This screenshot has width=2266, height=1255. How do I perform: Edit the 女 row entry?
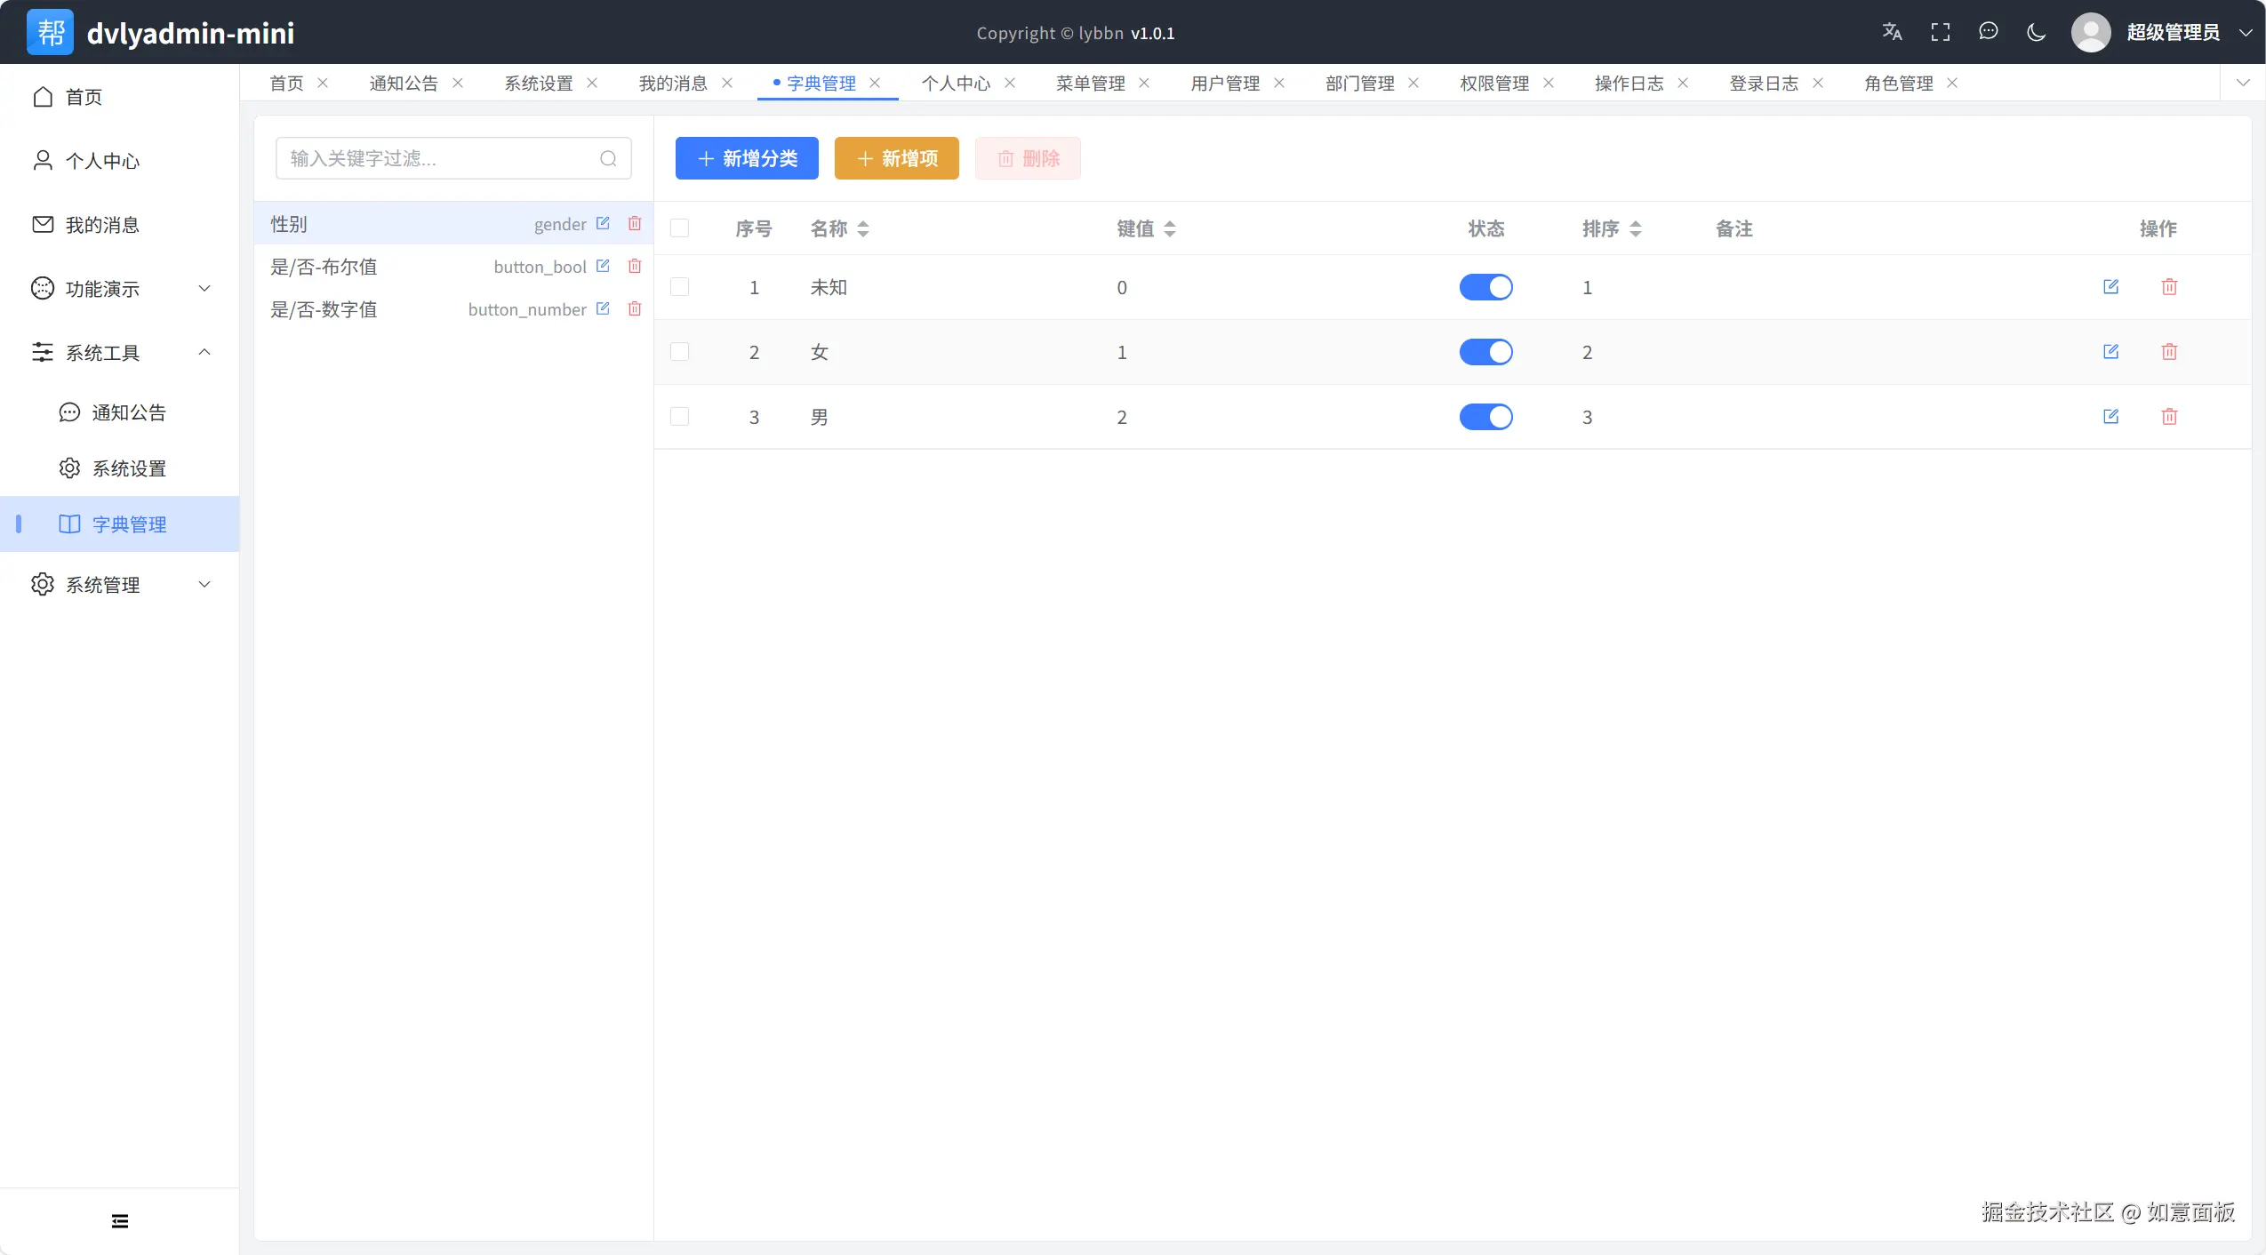pos(2110,351)
